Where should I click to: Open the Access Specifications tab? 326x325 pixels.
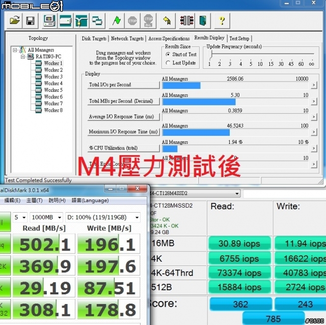[169, 39]
